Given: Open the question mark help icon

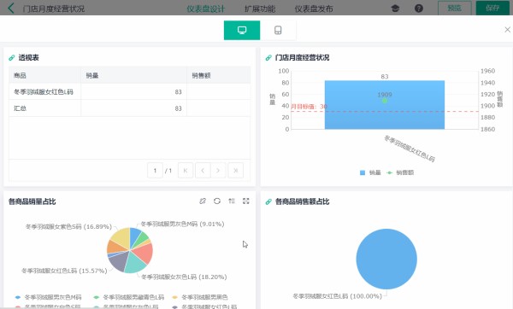Looking at the screenshot, I should click(419, 9).
